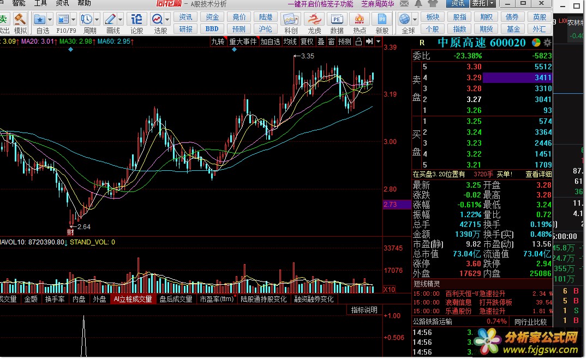Switch to the 金额 indicator tab
The image size is (587, 359).
click(31, 299)
